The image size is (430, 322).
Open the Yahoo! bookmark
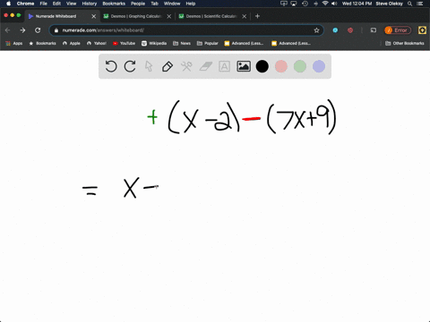tap(97, 43)
